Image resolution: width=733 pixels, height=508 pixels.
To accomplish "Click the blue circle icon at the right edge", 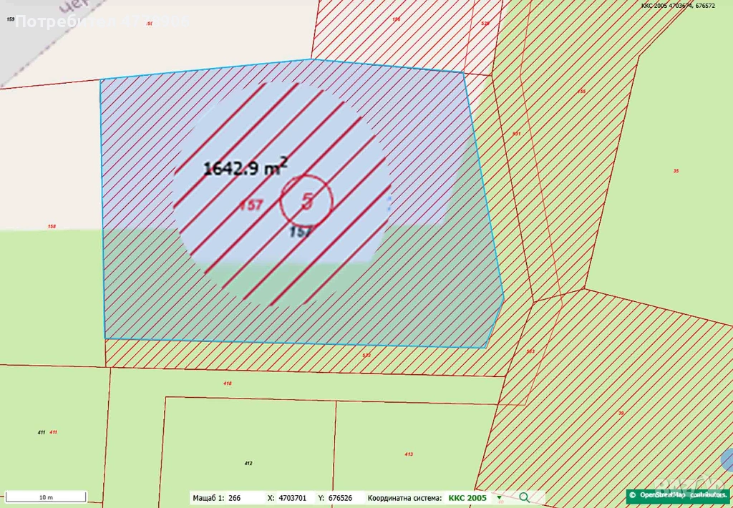I will (x=727, y=460).
